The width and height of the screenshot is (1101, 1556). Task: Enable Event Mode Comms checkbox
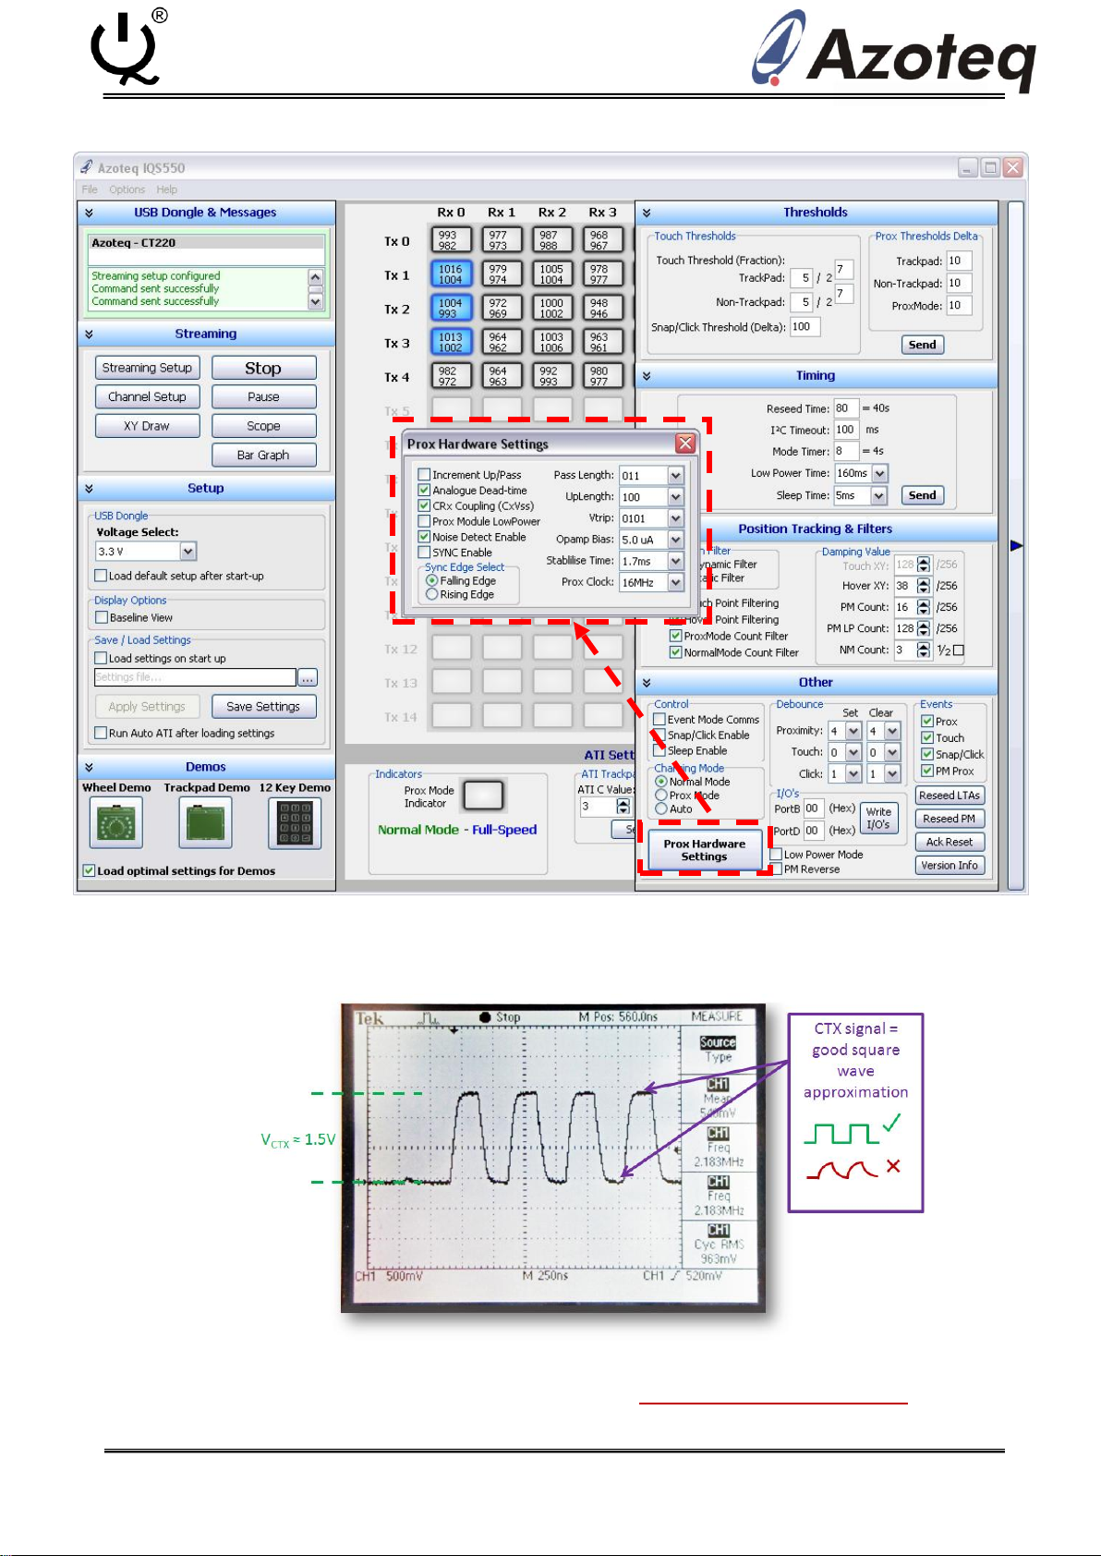pos(659,720)
